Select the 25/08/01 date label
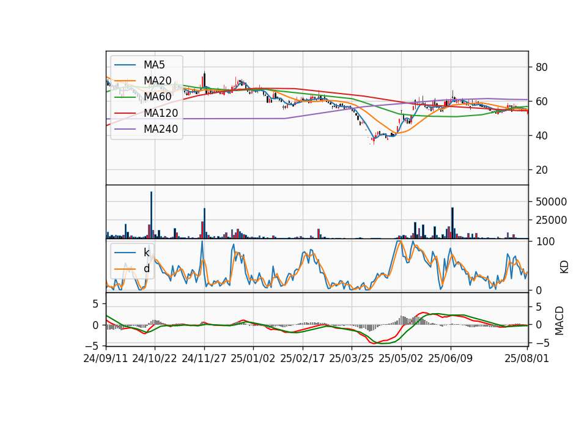 526,358
